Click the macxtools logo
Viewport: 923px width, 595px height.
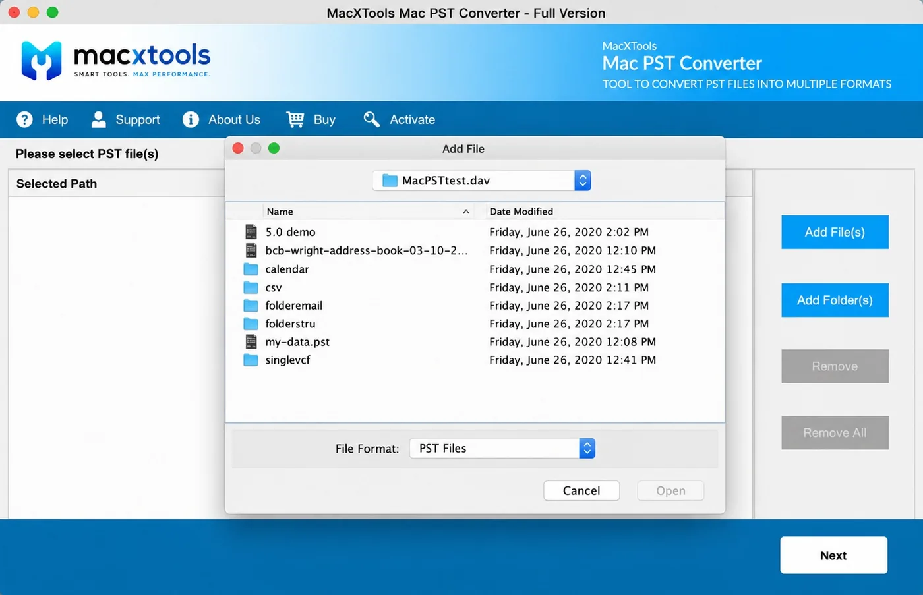coord(116,60)
